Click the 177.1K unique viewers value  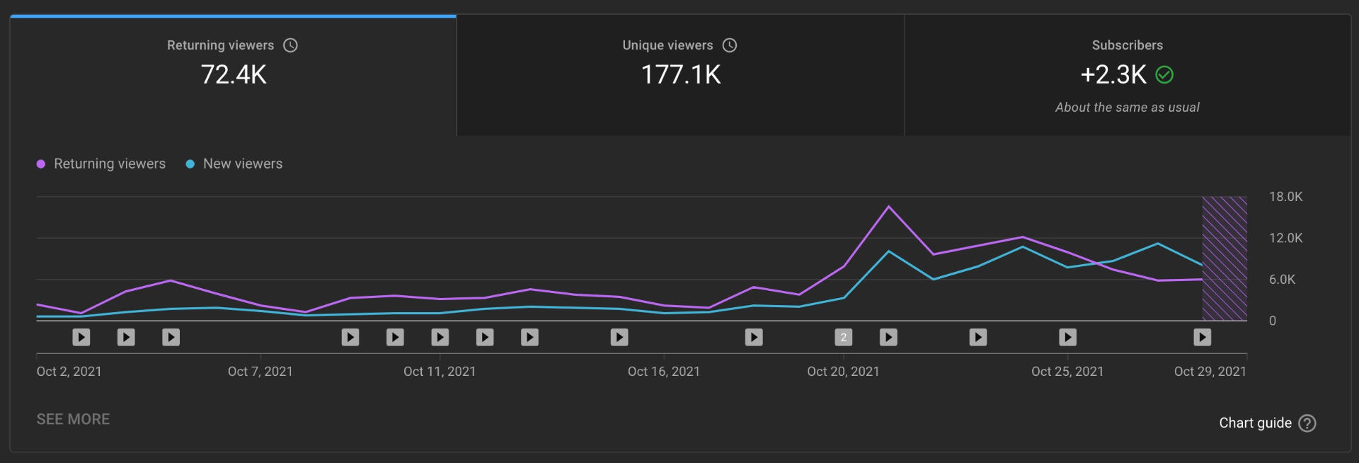coord(680,75)
